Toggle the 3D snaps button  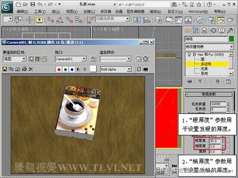point(50,20)
